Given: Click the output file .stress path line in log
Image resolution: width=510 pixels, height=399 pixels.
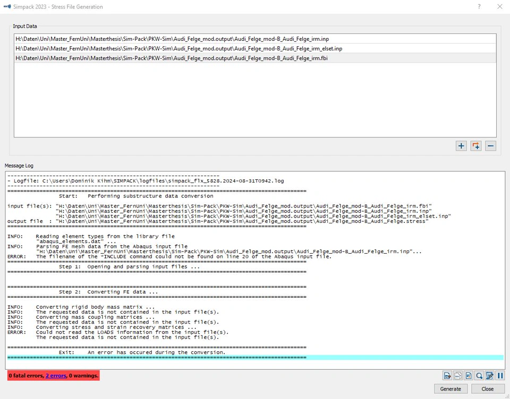Looking at the screenshot, I should [x=218, y=221].
